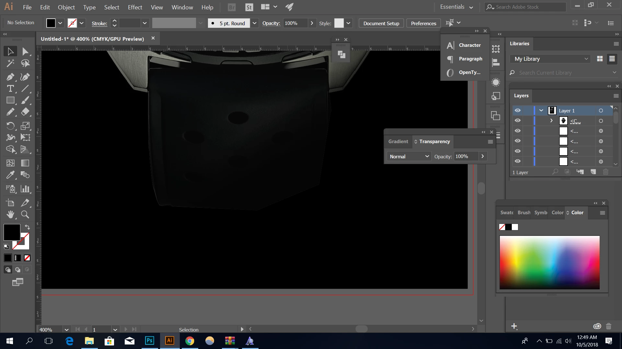Open the My Library dropdown
Viewport: 622px width, 349px height.
551,59
